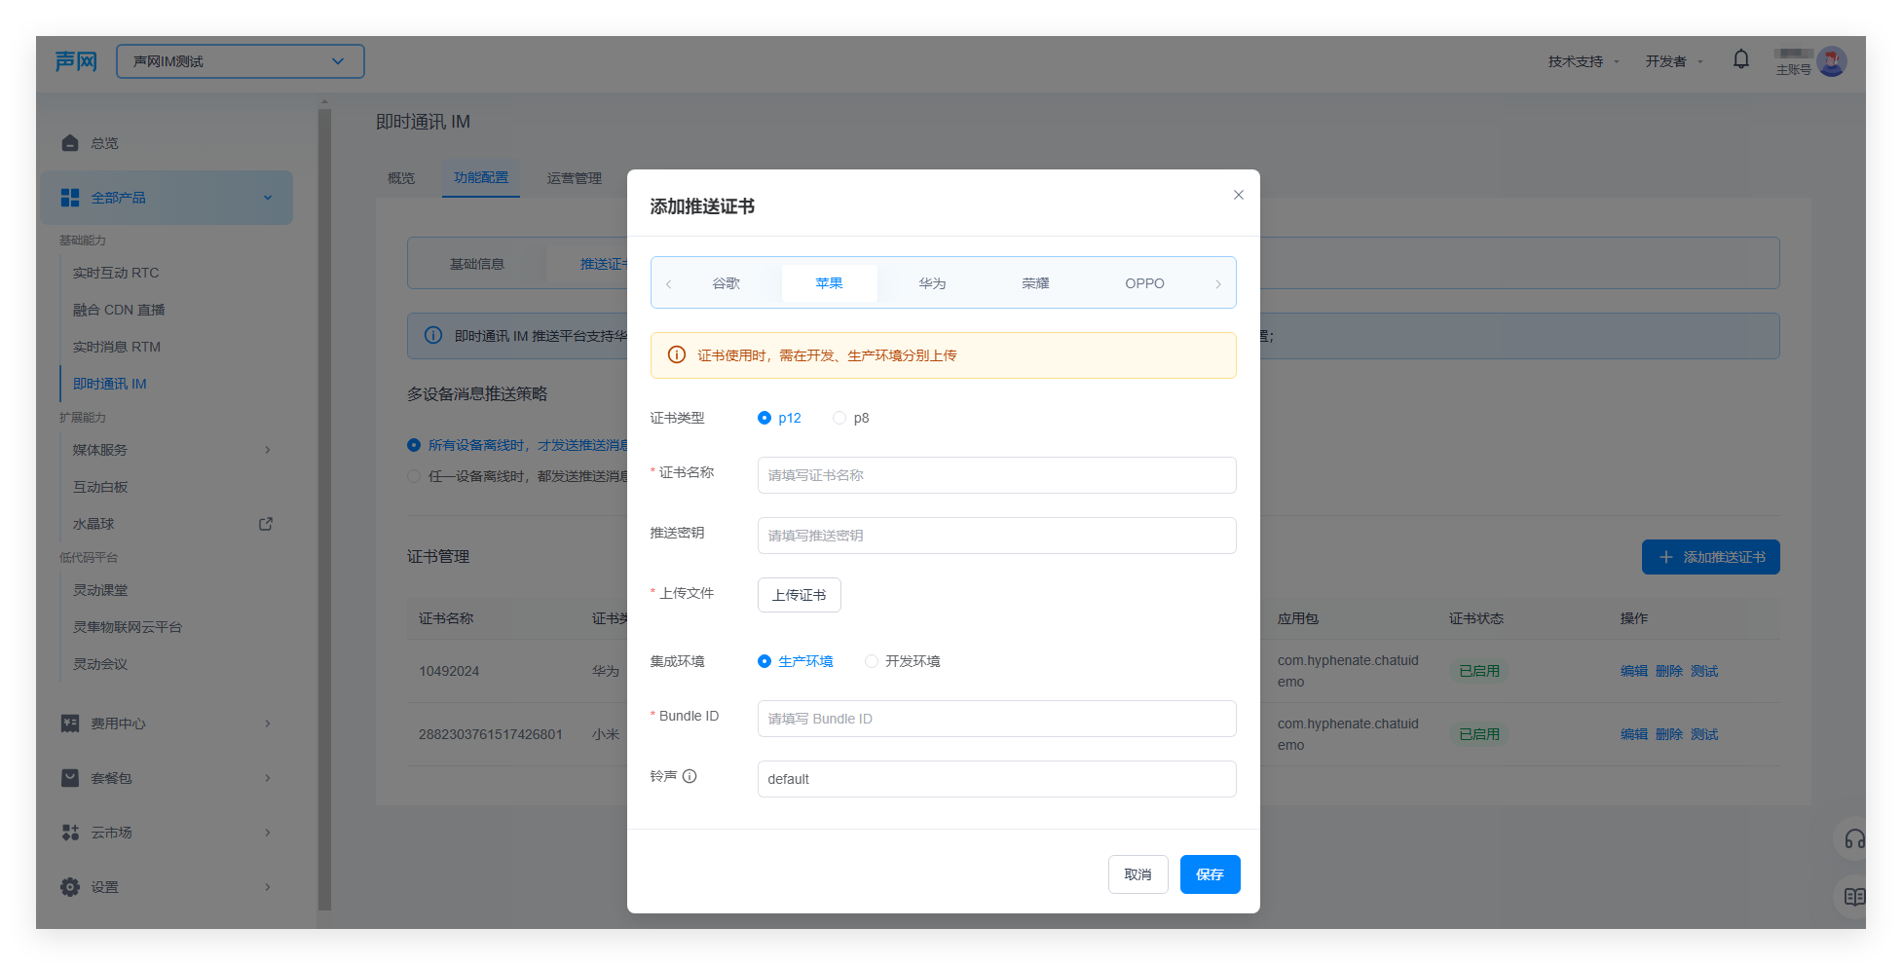Click the 云市场 icon

point(70,833)
